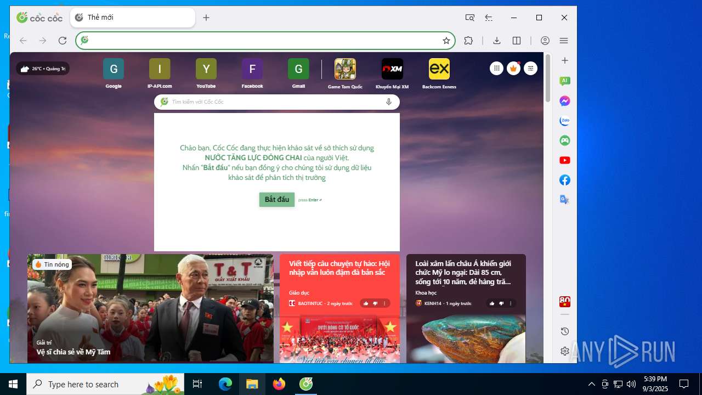Toggle the split view sidebar icon
Screen dimensions: 702x395
point(517,41)
